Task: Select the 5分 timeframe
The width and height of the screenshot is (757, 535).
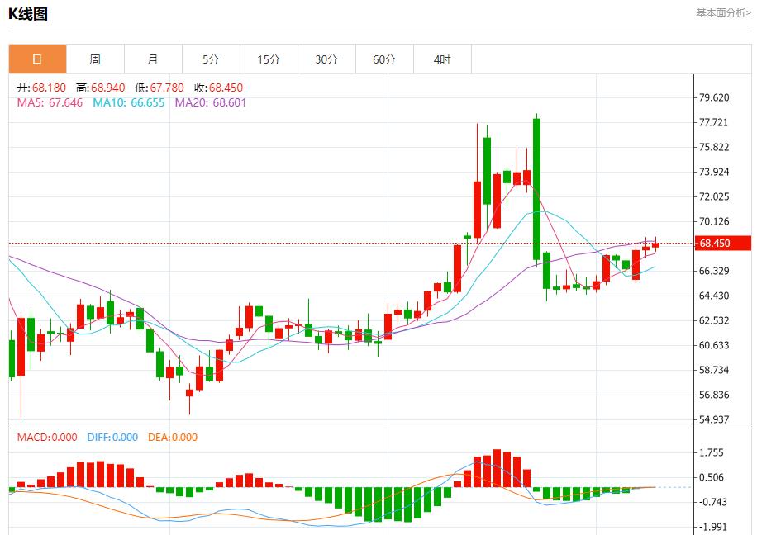Action: (x=210, y=59)
